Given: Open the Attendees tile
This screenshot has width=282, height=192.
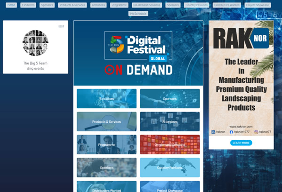Looking at the screenshot, I should click(170, 121).
